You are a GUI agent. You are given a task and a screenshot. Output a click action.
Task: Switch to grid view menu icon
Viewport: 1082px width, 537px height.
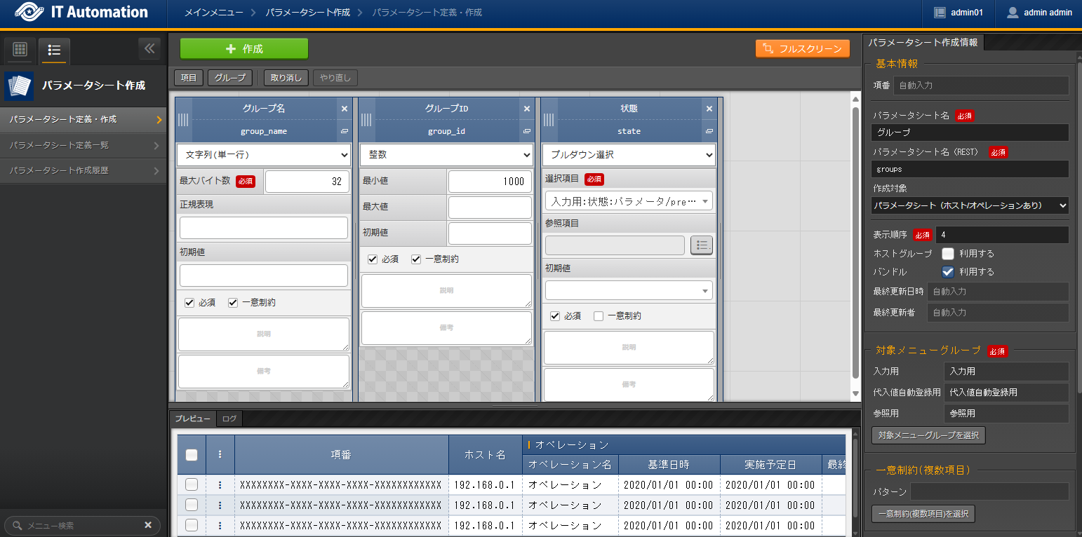click(20, 49)
